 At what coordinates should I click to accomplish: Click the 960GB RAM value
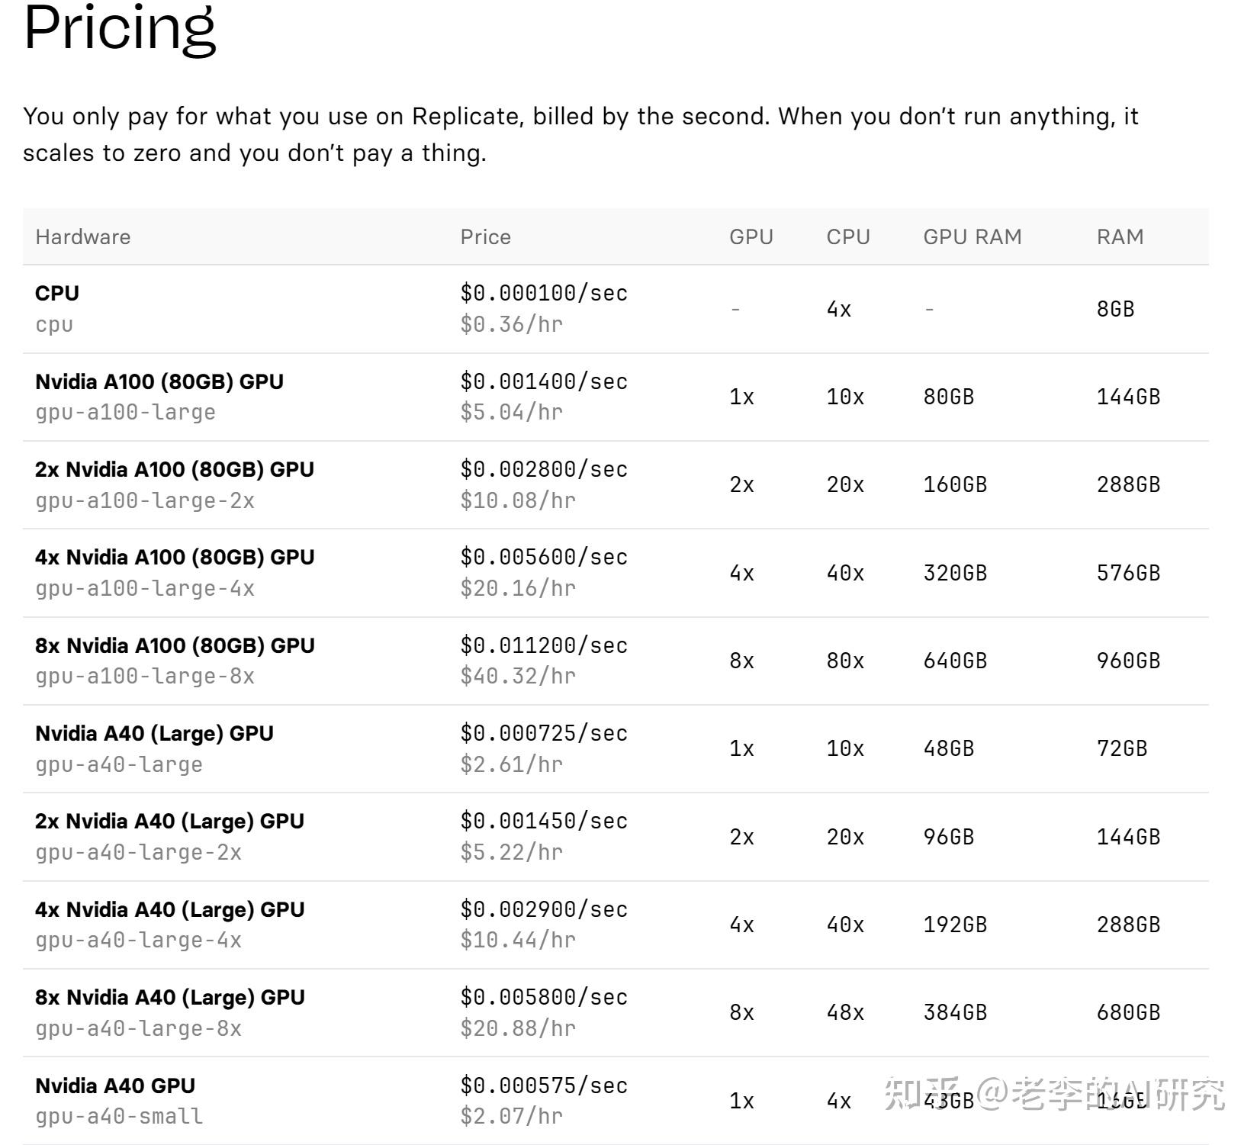click(x=1128, y=661)
